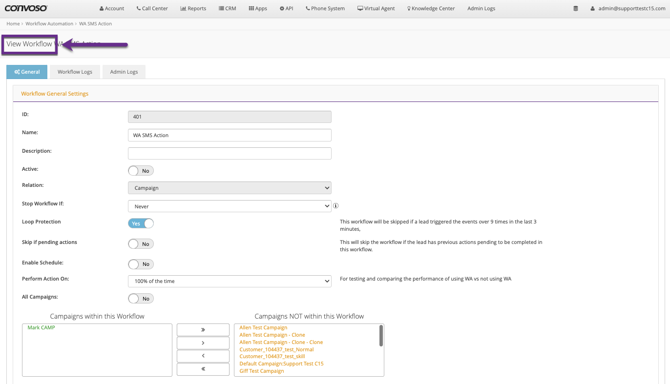Click scrollbar of Campaigns NOT within Workflow list
The height and width of the screenshot is (384, 670).
click(381, 336)
